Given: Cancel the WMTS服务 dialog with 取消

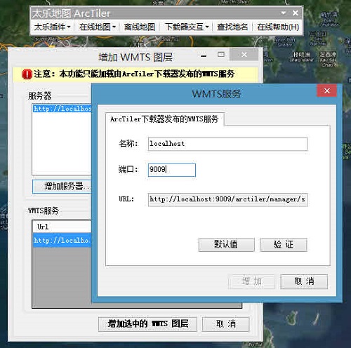Looking at the screenshot, I should (x=304, y=281).
